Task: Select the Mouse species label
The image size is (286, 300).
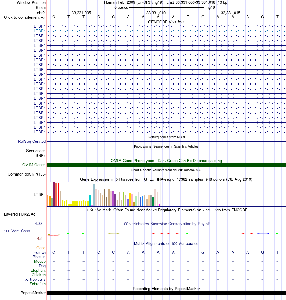Action: point(40,261)
